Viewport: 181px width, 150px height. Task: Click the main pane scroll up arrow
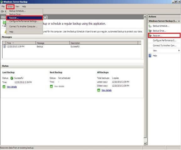(x=145, y=17)
